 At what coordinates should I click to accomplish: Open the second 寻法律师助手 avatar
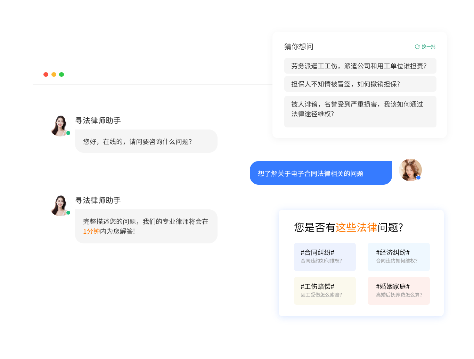(x=60, y=206)
